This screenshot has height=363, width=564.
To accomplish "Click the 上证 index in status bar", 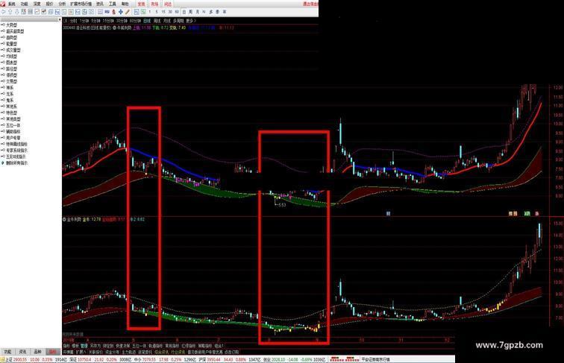I will [x=8, y=359].
